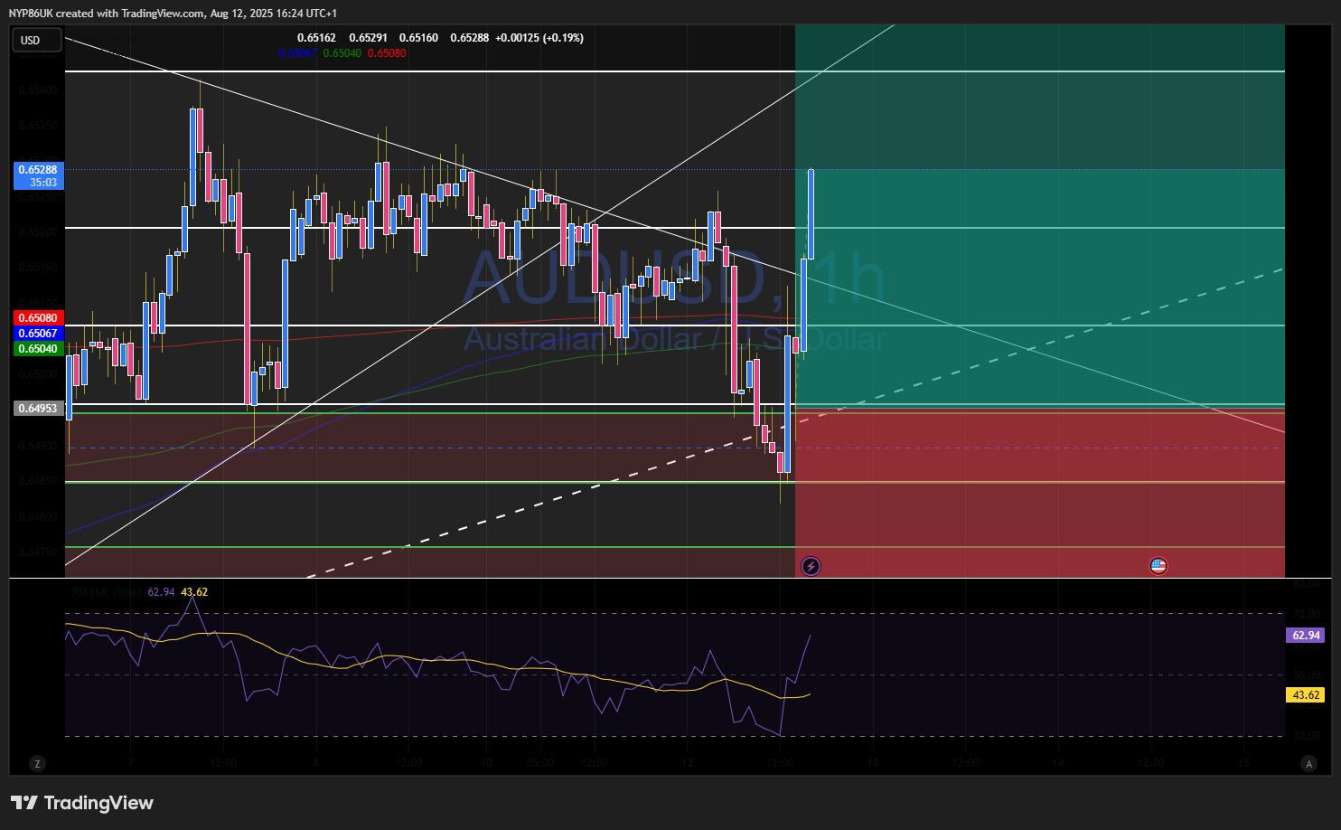Click the 05:00 time axis label
Image resolution: width=1341 pixels, height=830 pixels.
pos(540,764)
